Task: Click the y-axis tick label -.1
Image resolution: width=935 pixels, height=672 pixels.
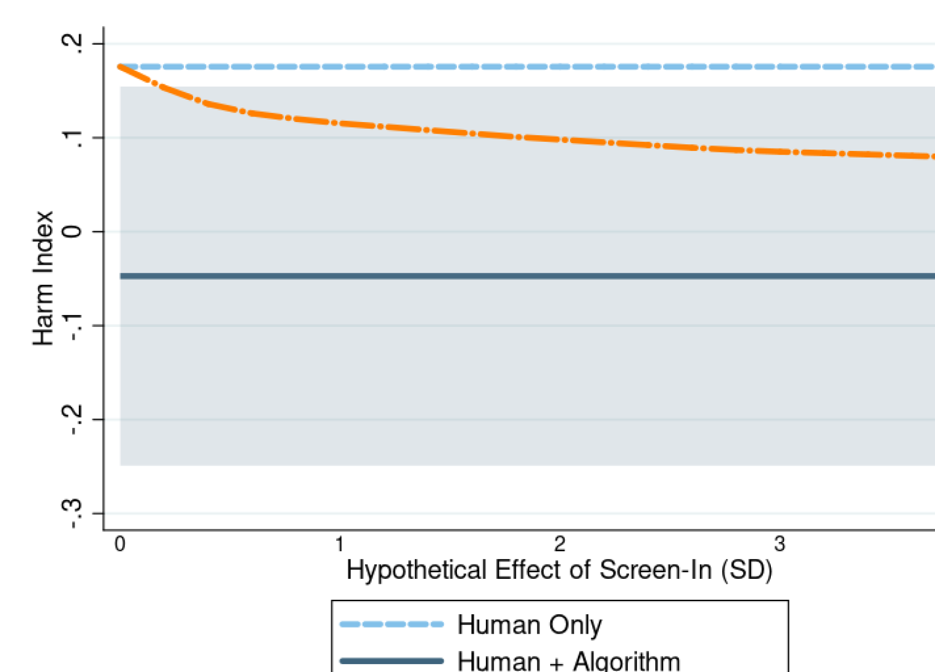Action: pyautogui.click(x=72, y=326)
